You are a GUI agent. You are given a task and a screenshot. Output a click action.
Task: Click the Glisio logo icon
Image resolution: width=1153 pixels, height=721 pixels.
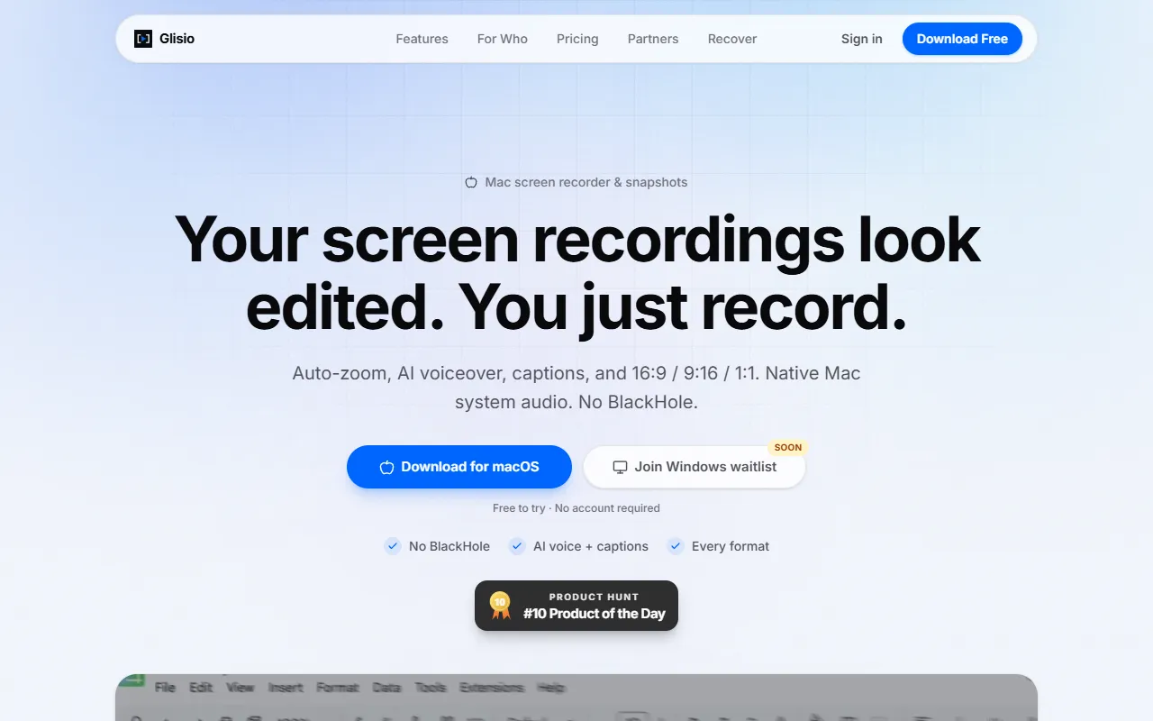[x=143, y=39]
